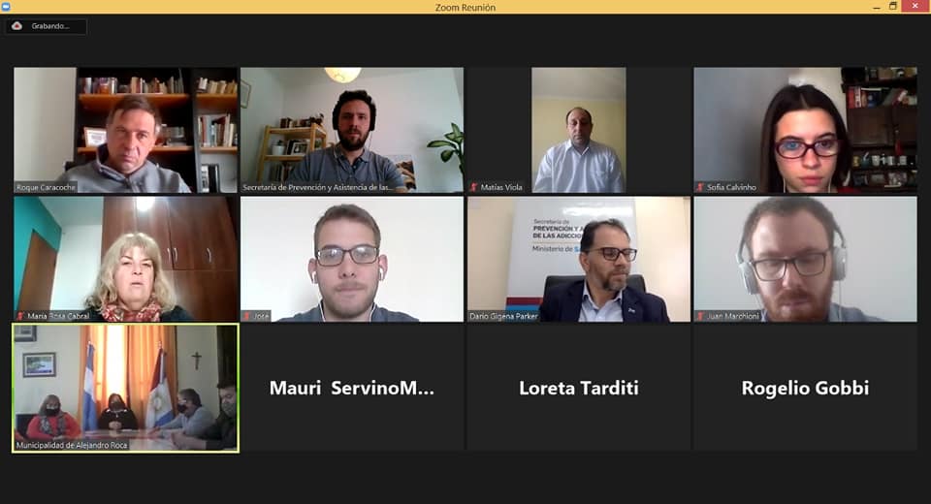Click muted mic icon beside María Rosa Cabral

click(x=20, y=316)
